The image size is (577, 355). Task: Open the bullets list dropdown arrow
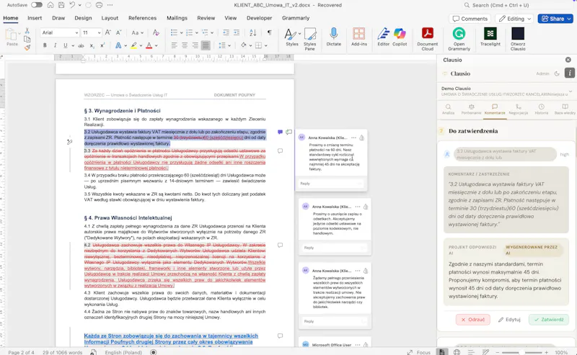pos(182,32)
